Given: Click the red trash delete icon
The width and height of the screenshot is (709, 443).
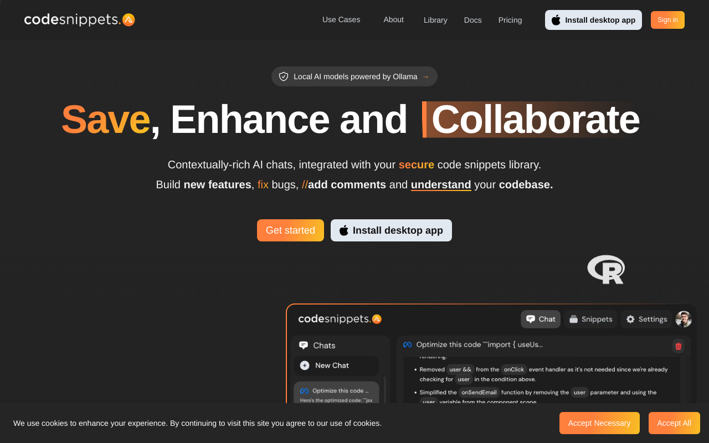Looking at the screenshot, I should 678,346.
